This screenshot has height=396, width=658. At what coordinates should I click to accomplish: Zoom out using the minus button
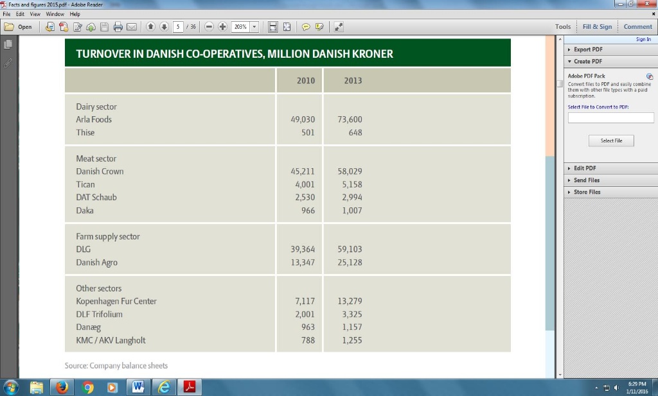pos(209,27)
